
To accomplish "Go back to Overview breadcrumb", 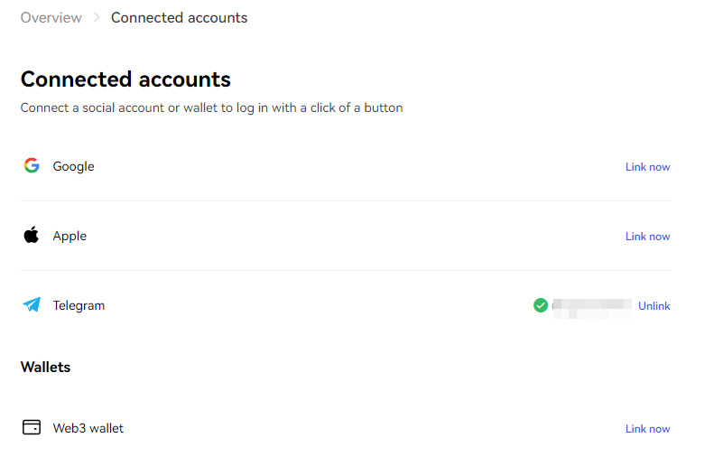I will click(51, 17).
